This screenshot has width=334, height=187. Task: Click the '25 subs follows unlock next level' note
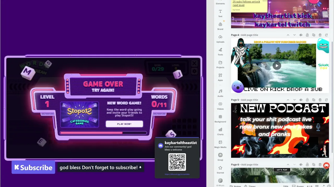[246, 3]
